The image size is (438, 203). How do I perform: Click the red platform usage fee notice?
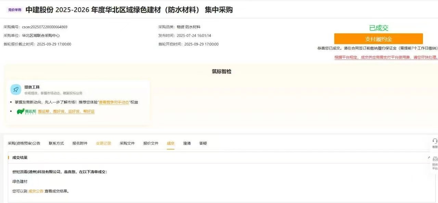[x=386, y=58]
